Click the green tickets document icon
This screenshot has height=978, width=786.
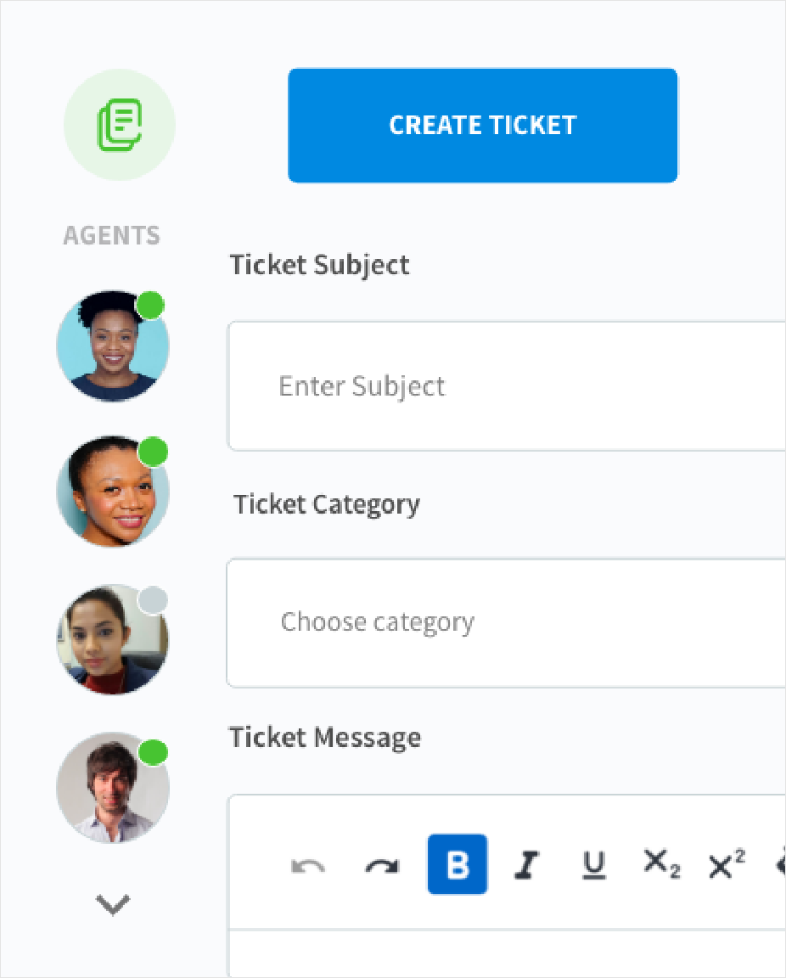[119, 125]
